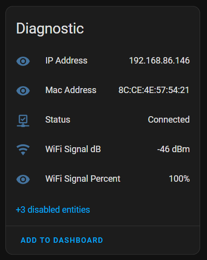Image resolution: width=207 pixels, height=260 pixels.
Task: Click the WiFi signal strength icon
Action: [23, 150]
